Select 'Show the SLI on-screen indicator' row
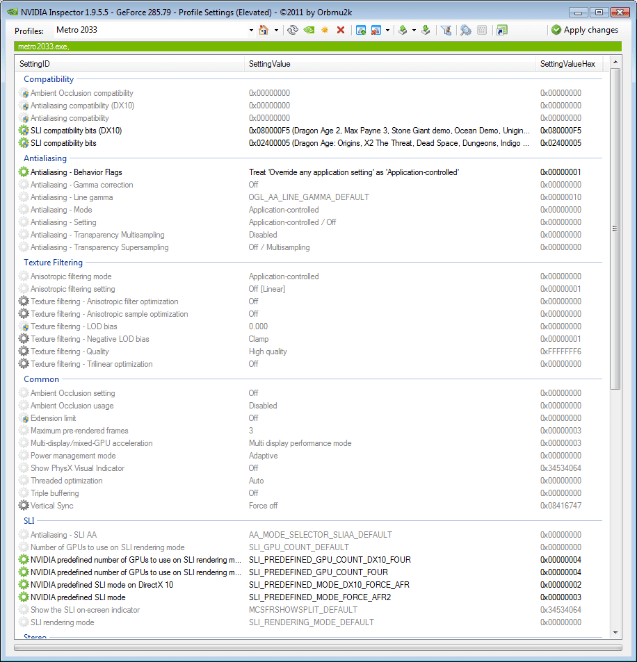This screenshot has width=637, height=662. tap(311, 610)
